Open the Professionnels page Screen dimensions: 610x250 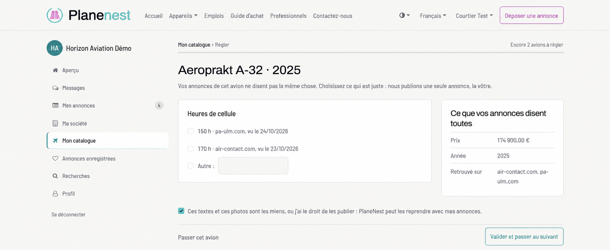click(288, 16)
